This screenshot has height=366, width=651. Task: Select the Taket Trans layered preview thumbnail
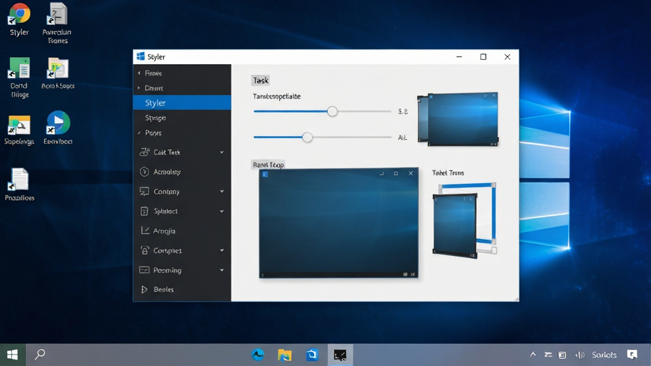(465, 220)
